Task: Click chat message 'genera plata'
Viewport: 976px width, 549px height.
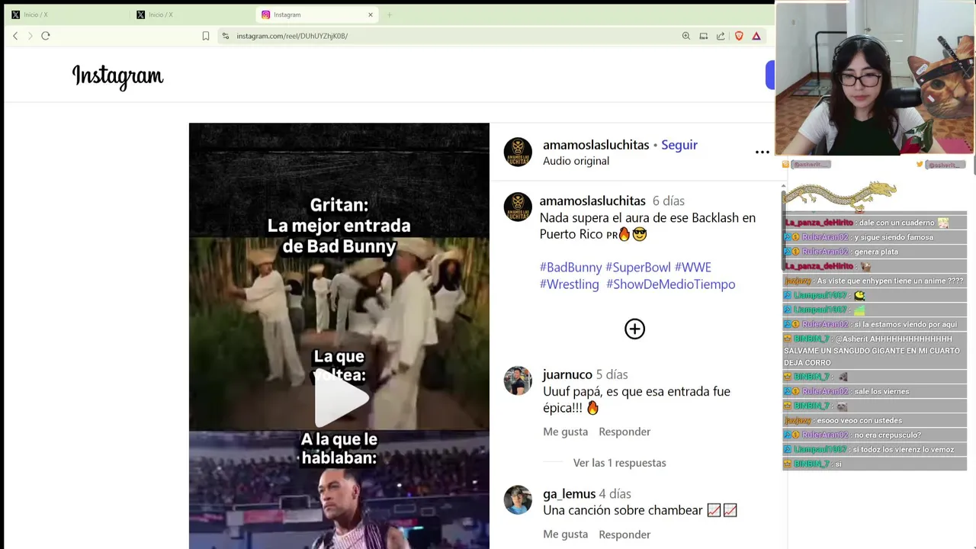Action: tap(876, 252)
